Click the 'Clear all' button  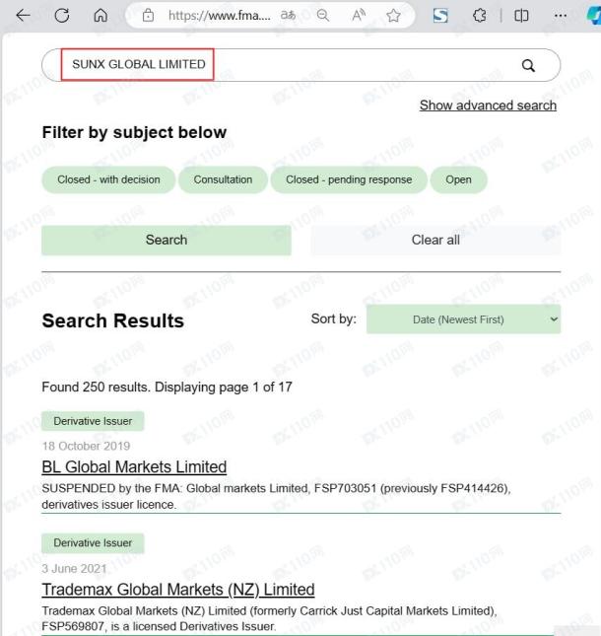pyautogui.click(x=435, y=240)
